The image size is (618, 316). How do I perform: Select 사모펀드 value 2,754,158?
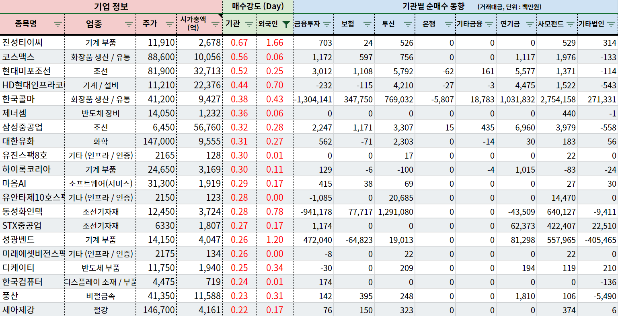(x=557, y=99)
